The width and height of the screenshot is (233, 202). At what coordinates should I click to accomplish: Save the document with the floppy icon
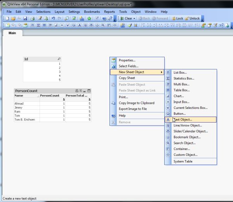coord(25,18)
